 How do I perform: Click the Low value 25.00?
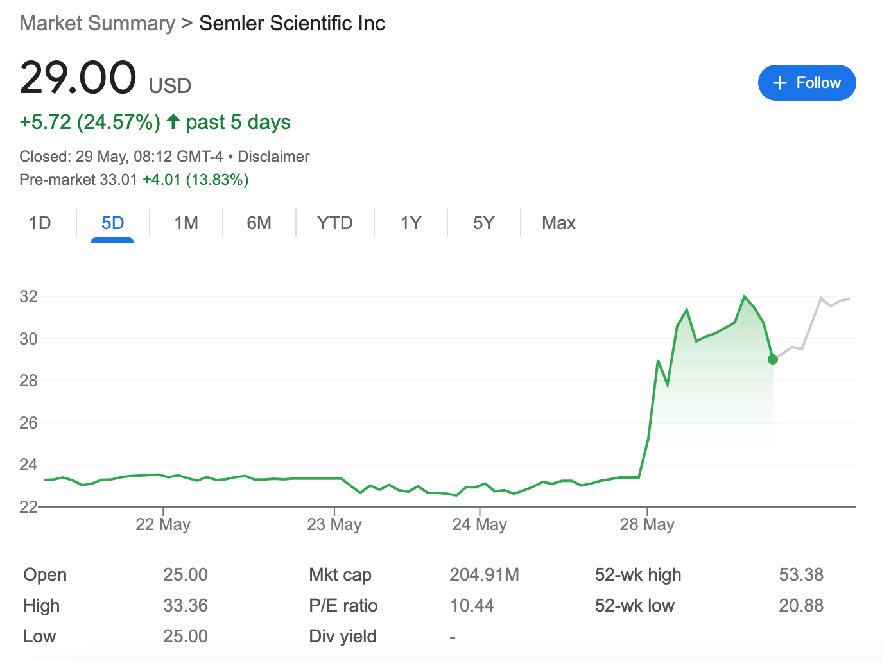(x=186, y=636)
